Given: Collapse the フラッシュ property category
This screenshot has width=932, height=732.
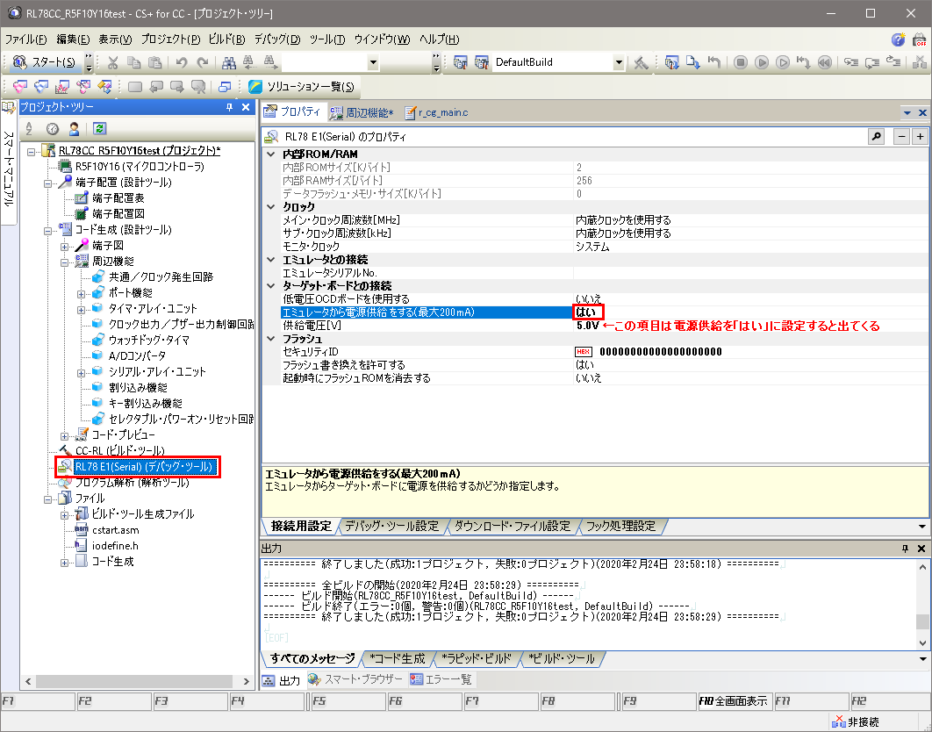Looking at the screenshot, I should tap(271, 339).
